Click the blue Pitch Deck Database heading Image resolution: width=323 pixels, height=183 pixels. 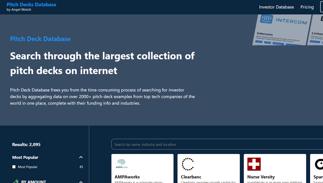click(40, 39)
